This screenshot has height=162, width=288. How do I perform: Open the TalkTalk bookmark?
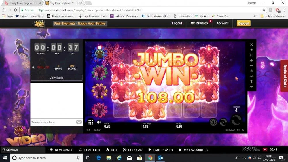coord(125,16)
